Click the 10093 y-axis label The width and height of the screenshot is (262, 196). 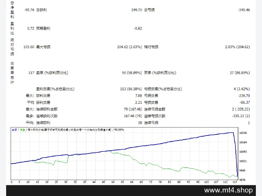243,151
